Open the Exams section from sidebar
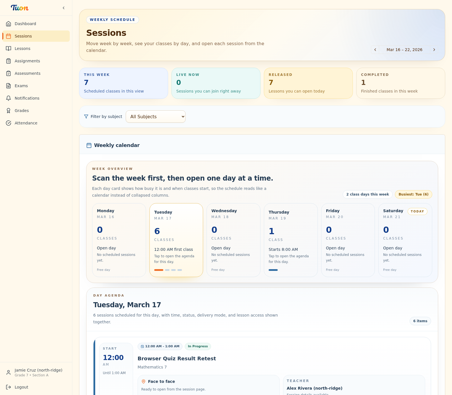 [x=21, y=86]
